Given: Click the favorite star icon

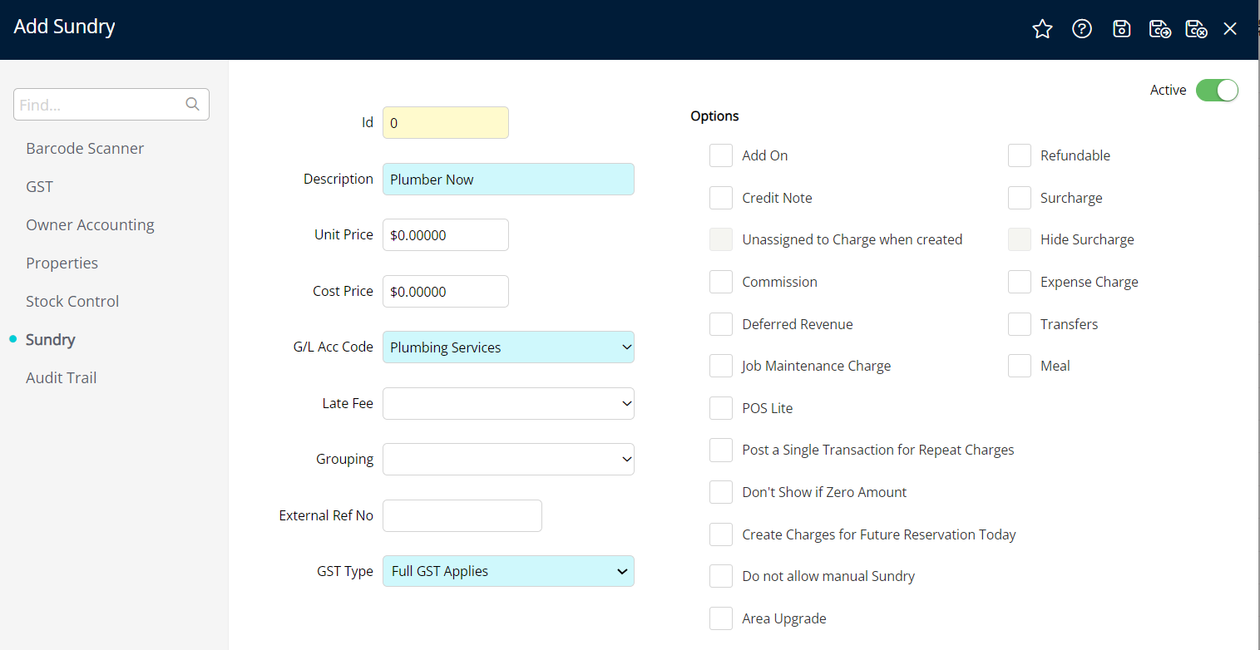Looking at the screenshot, I should coord(1042,29).
